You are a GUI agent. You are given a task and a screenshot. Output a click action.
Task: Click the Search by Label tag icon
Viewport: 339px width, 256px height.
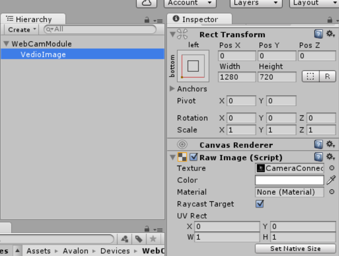(139, 239)
